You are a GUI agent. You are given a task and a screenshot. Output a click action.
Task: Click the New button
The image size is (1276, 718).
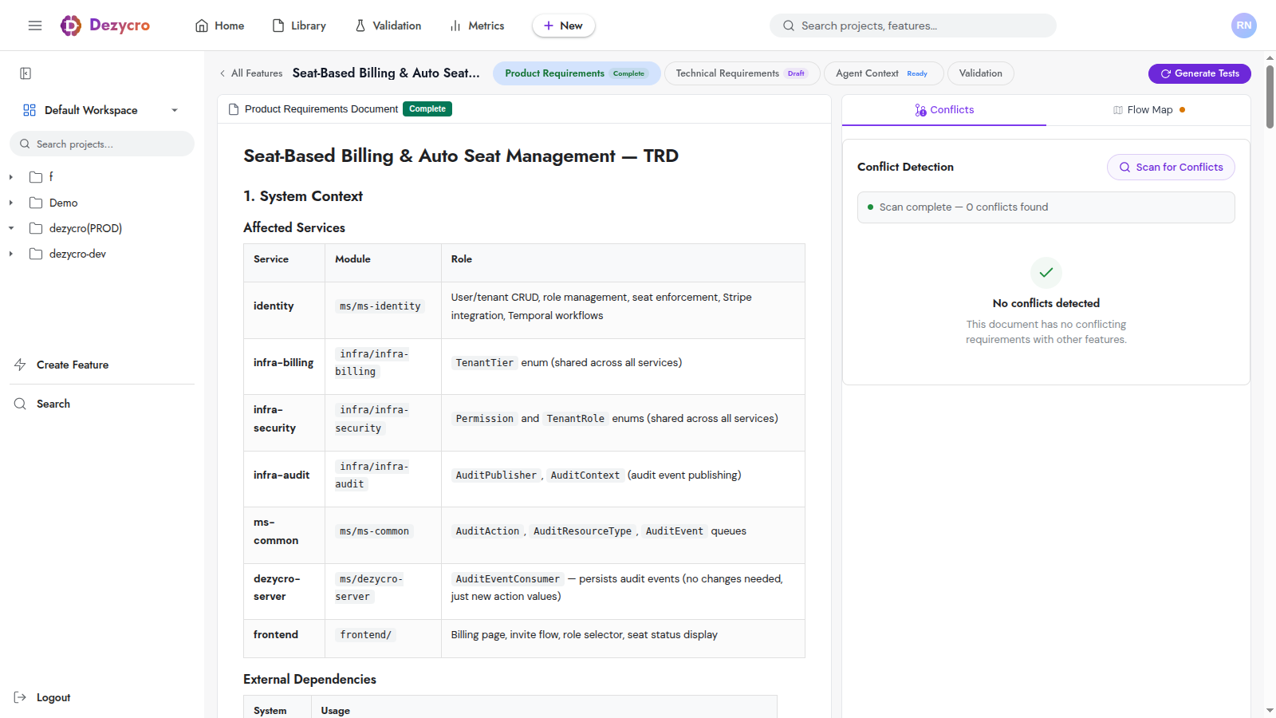click(x=563, y=26)
